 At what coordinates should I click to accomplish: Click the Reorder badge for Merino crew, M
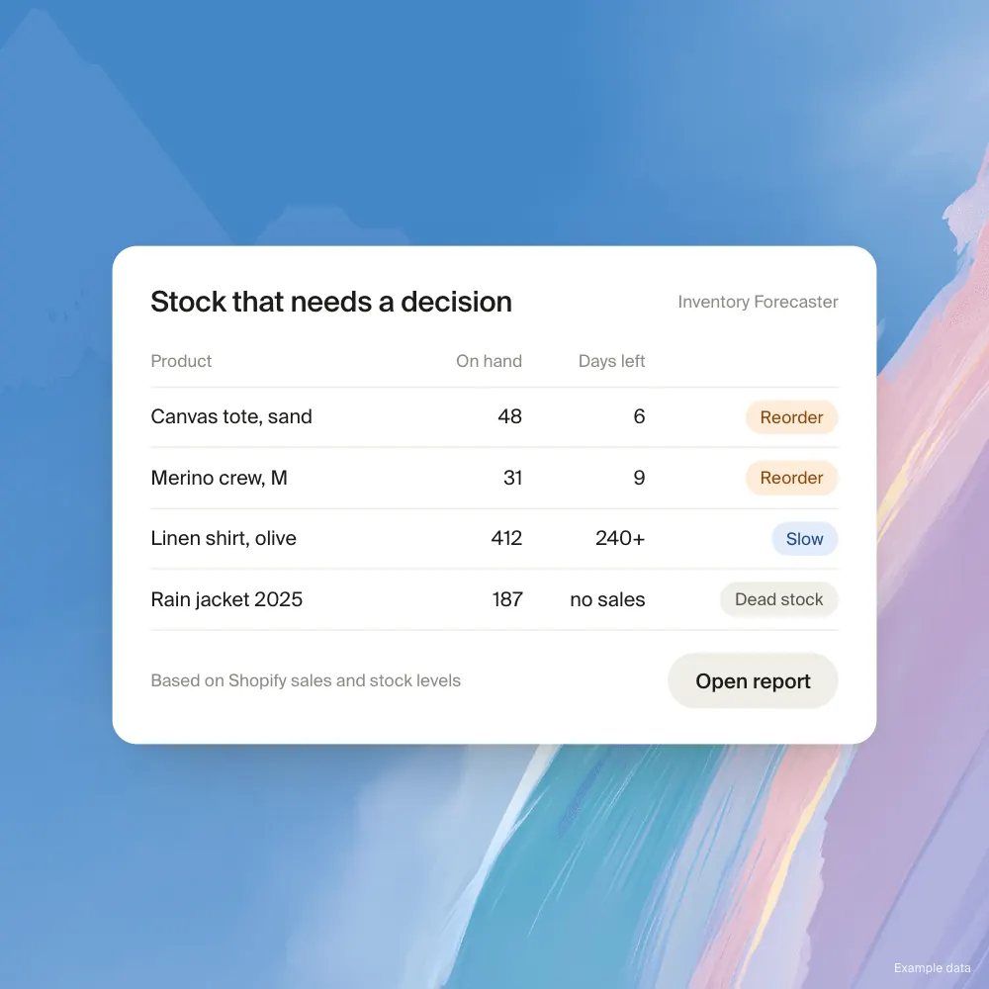click(791, 478)
